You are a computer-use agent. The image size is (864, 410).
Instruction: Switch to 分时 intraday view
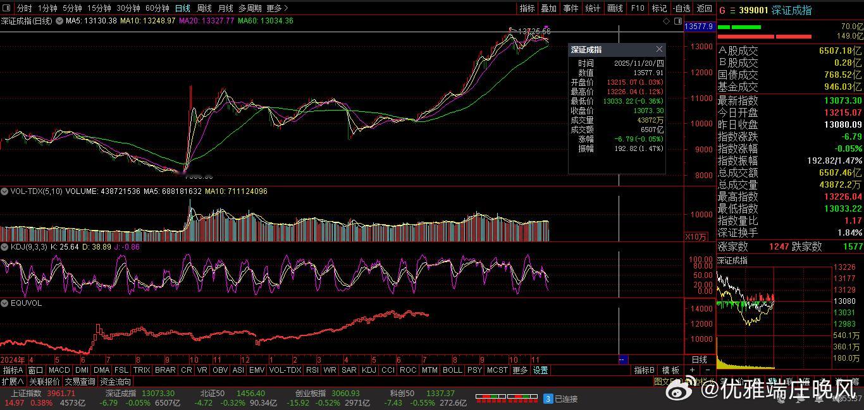pos(24,8)
